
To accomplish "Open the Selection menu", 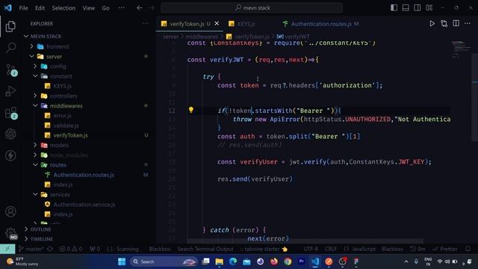I will click(x=63, y=8).
